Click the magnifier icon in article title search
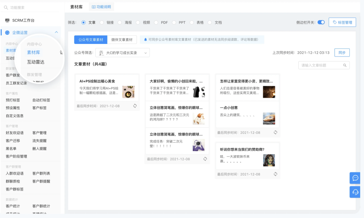364x218 pixels. click(x=345, y=65)
